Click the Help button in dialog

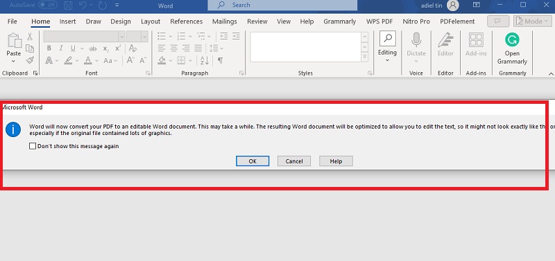click(336, 161)
